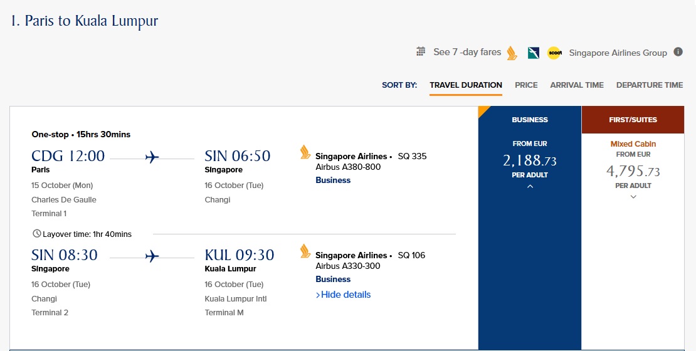The width and height of the screenshot is (696, 351).
Task: Select the Business fare EUR 2,188.73
Action: 530,161
